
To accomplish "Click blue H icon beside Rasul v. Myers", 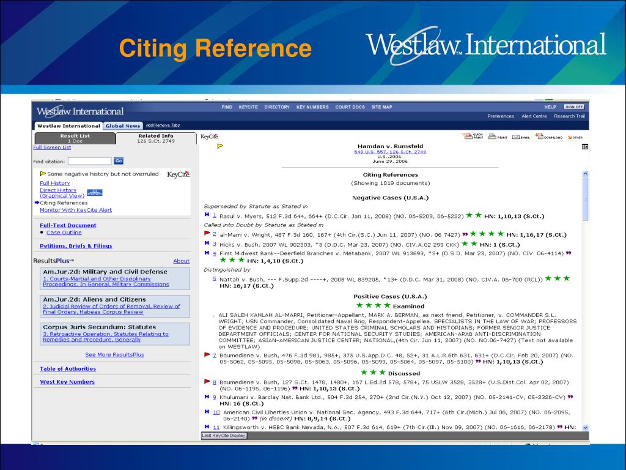I will [x=207, y=215].
